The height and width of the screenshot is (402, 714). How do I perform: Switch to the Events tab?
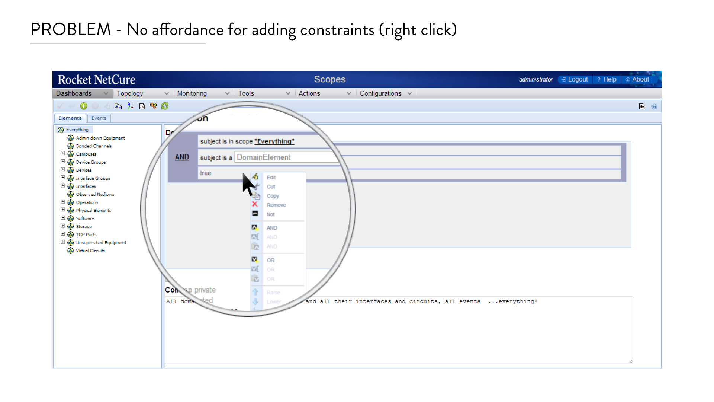[99, 118]
